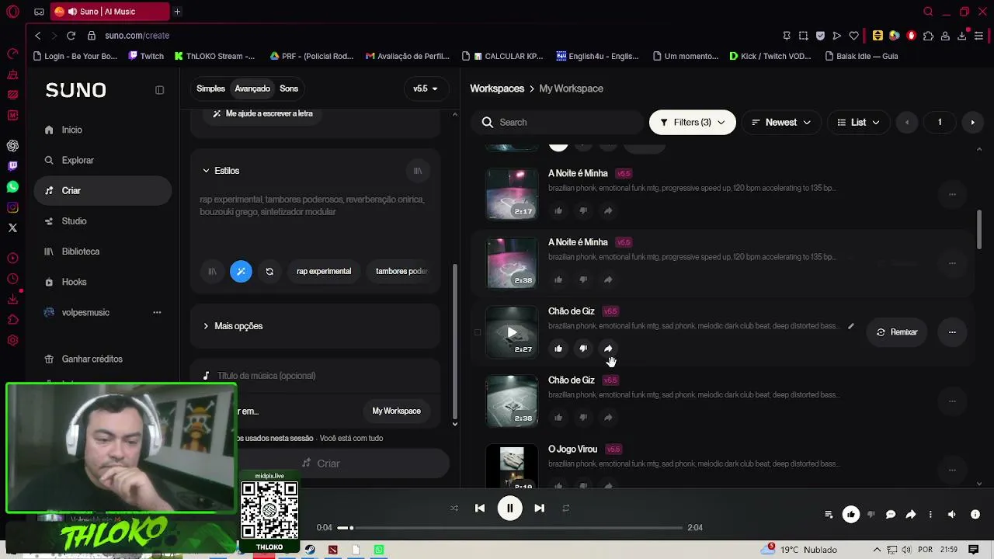Click Me ajude a escrever a letra
The width and height of the screenshot is (994, 559).
coord(262,113)
